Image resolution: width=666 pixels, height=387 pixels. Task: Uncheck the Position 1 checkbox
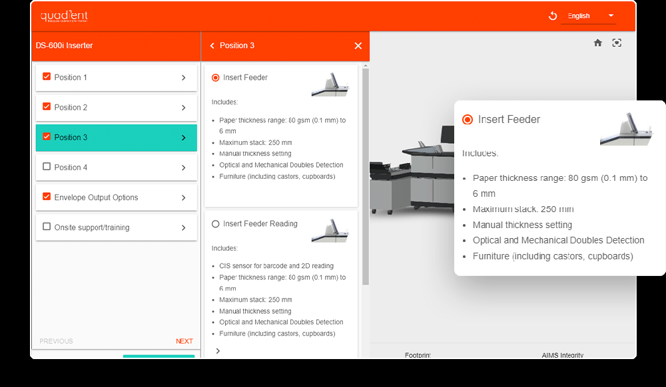click(x=47, y=76)
